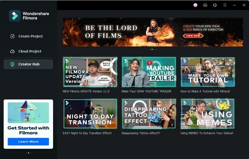Close the Filmora window
The width and height of the screenshot is (249, 159).
tap(244, 5)
